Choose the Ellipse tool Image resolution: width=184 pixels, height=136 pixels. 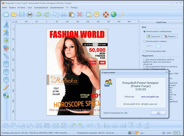pos(6,80)
